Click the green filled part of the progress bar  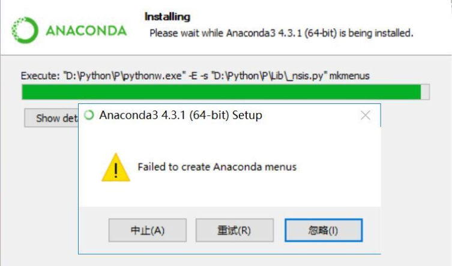tap(221, 92)
